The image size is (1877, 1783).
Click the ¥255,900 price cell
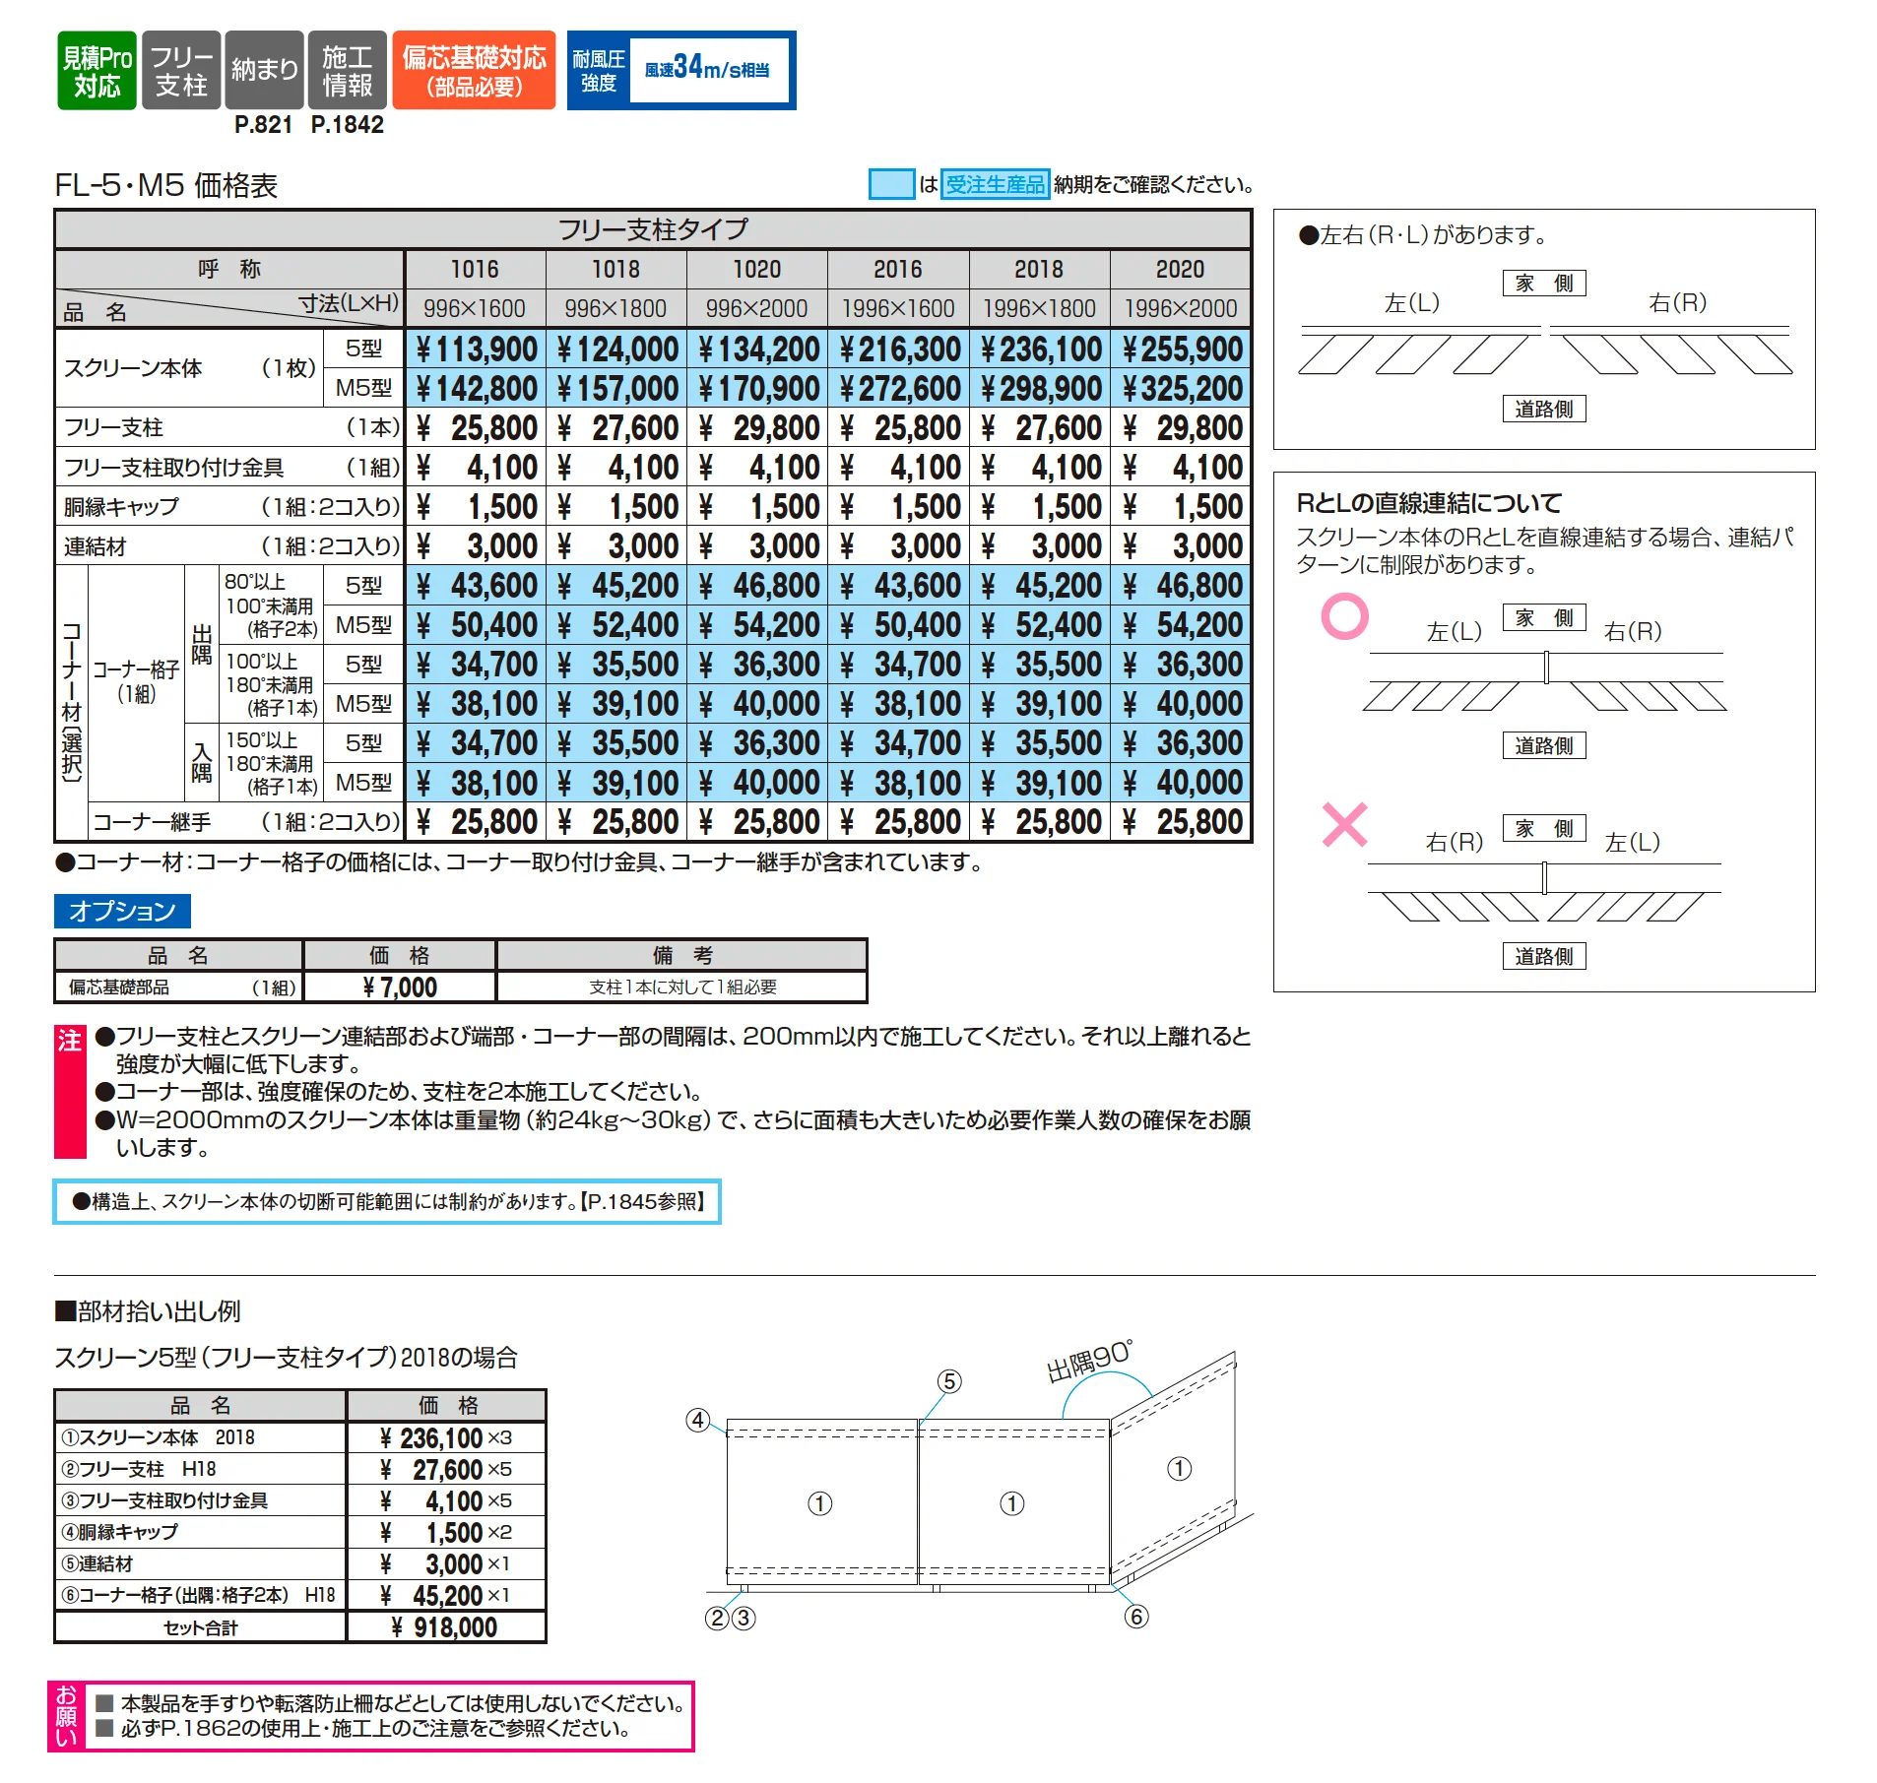click(1180, 349)
